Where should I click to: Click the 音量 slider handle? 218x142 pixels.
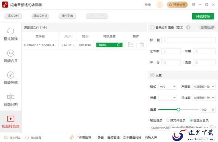click(x=178, y=110)
